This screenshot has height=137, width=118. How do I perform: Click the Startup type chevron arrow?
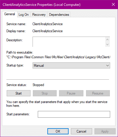108,66
